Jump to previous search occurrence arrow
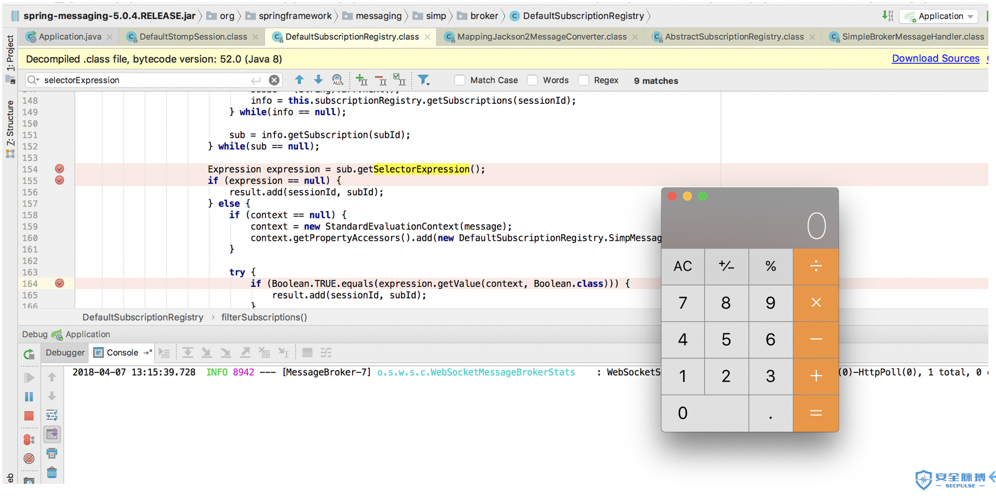Screen dimensions: 996x499 click(299, 80)
